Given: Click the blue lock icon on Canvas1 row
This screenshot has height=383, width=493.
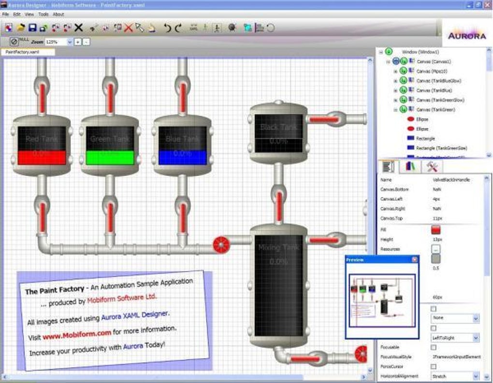Looking at the screenshot, I should pyautogui.click(x=396, y=61).
